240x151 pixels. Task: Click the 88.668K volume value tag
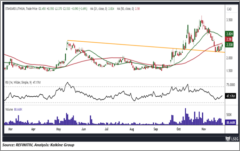tap(230, 122)
